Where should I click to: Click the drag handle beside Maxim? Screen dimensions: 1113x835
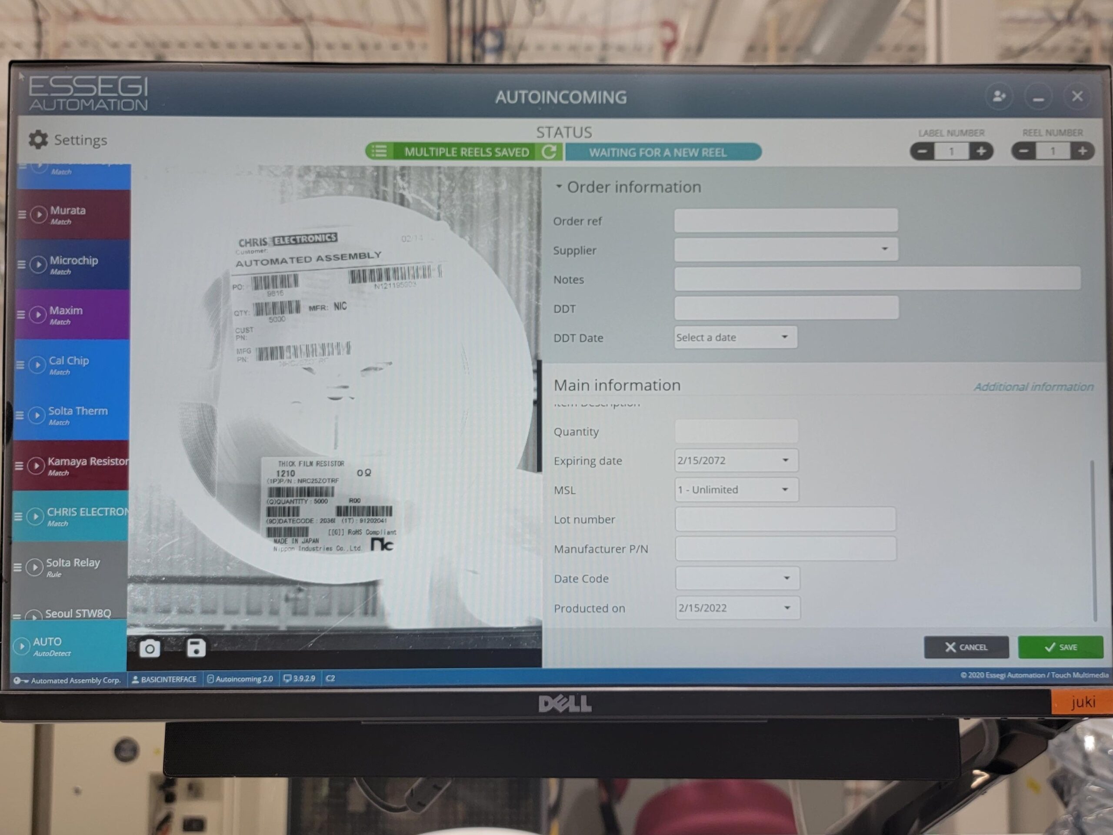[20, 314]
